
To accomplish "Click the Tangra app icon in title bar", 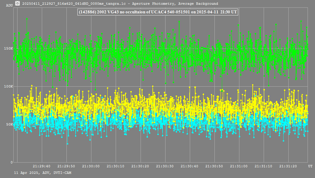I will (18, 4).
